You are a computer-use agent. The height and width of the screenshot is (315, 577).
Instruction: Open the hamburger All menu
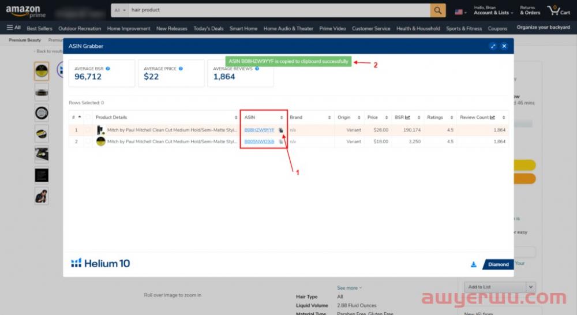coord(14,28)
